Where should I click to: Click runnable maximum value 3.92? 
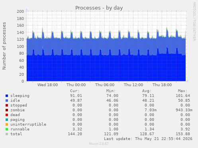[x=185, y=129]
